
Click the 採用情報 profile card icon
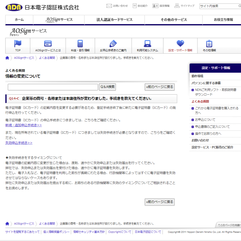(155, 6)
